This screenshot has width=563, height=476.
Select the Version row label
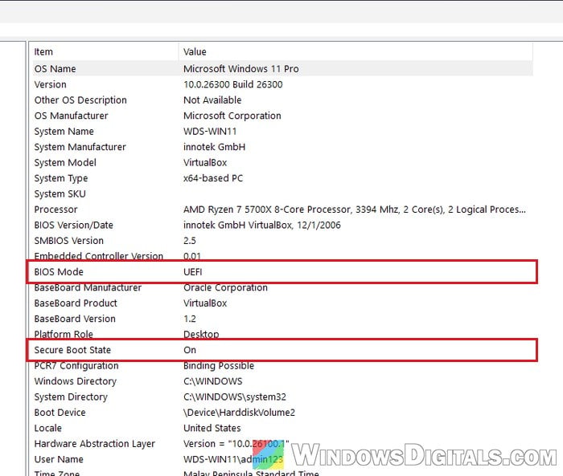pyautogui.click(x=50, y=84)
